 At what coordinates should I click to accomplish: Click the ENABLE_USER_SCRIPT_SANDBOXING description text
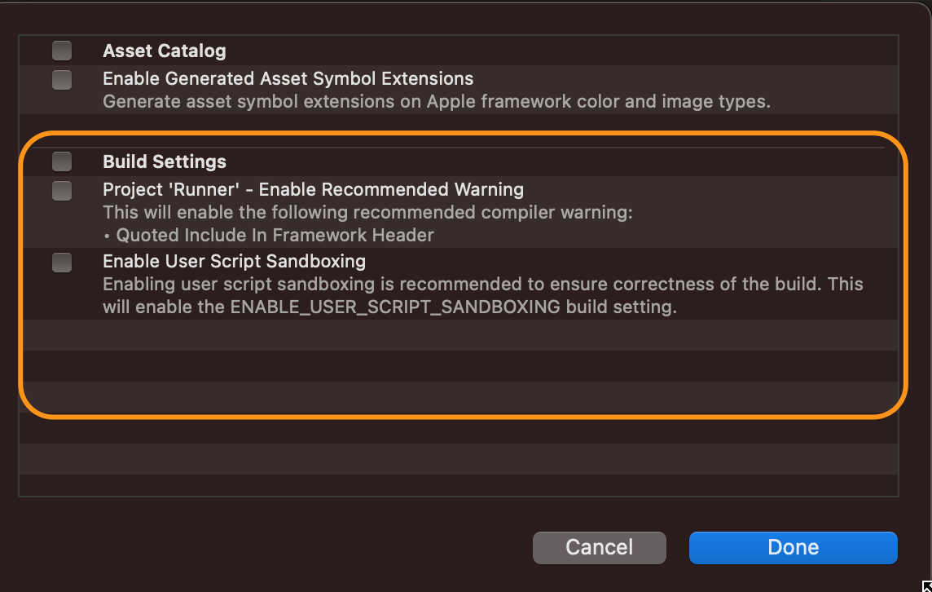(x=326, y=307)
